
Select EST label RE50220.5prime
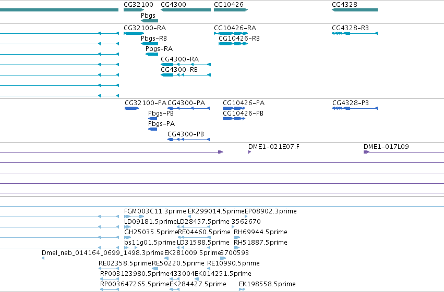tap(178, 263)
